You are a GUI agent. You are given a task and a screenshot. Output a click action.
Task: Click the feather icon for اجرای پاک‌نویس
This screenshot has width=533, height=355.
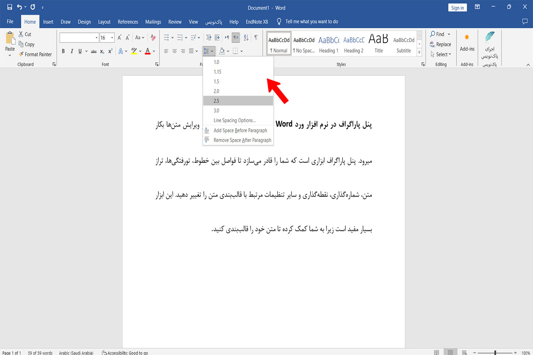point(489,37)
